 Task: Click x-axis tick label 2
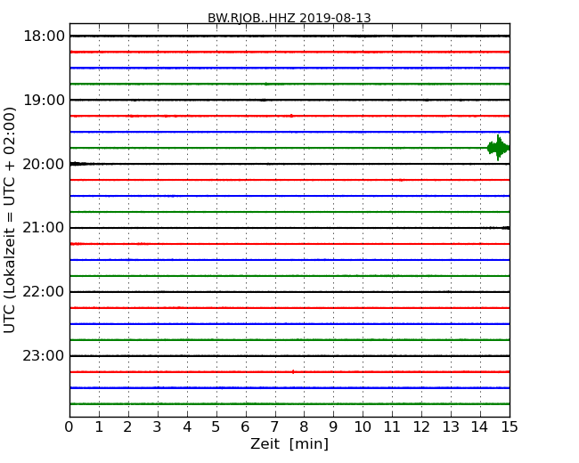[x=127, y=427]
